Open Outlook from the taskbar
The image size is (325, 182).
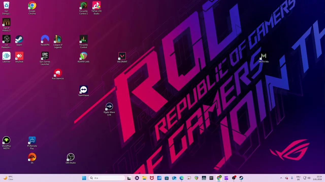point(174,178)
